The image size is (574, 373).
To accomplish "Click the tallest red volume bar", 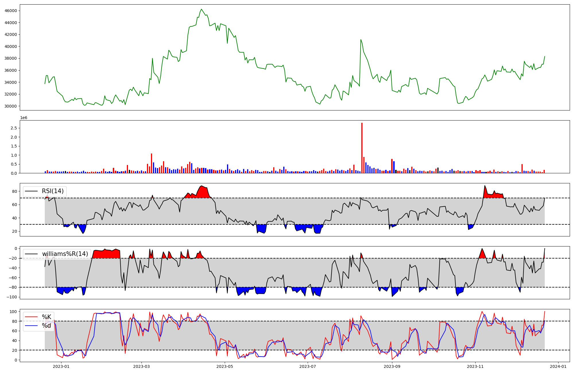I will pos(362,148).
